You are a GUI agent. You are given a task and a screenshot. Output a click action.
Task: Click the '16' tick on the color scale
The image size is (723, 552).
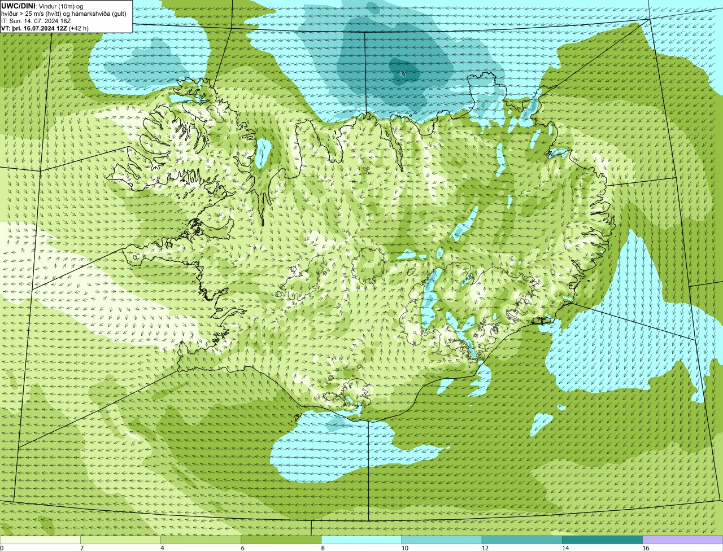[646, 548]
